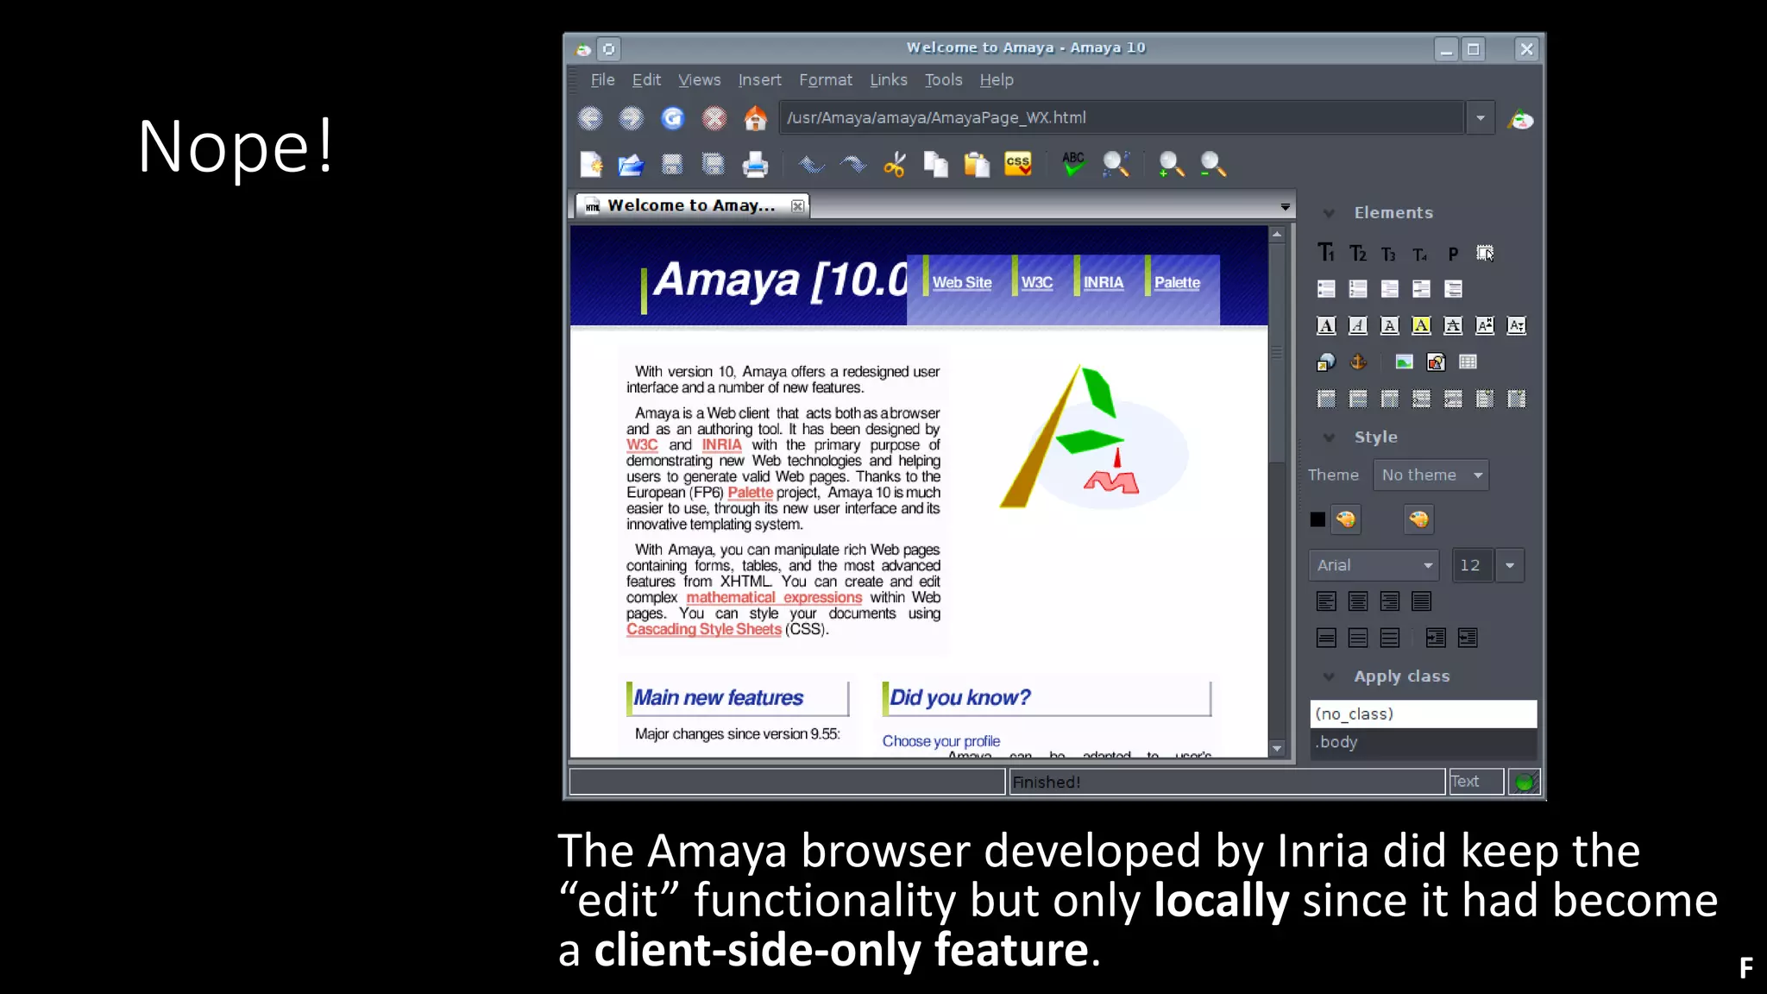
Task: Insert an image element
Action: [1404, 362]
